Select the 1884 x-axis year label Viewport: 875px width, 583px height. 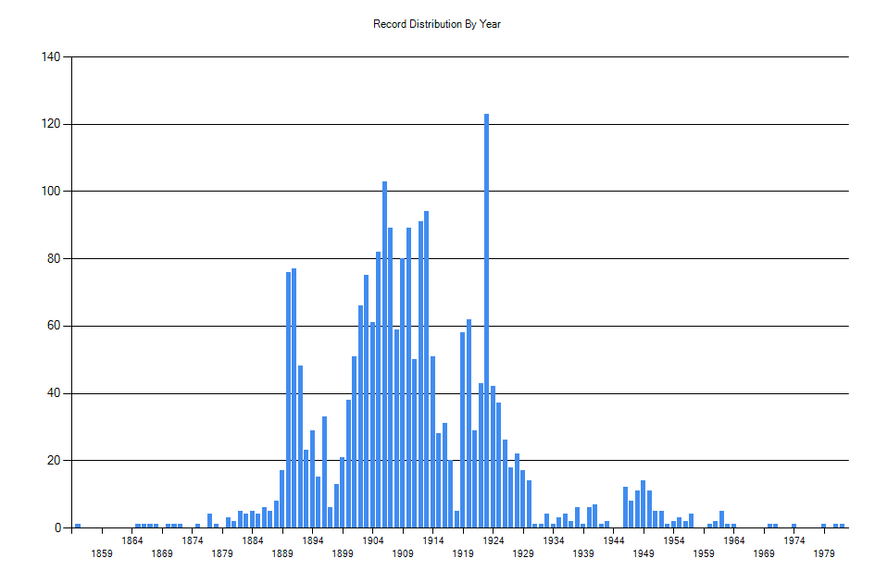click(252, 540)
